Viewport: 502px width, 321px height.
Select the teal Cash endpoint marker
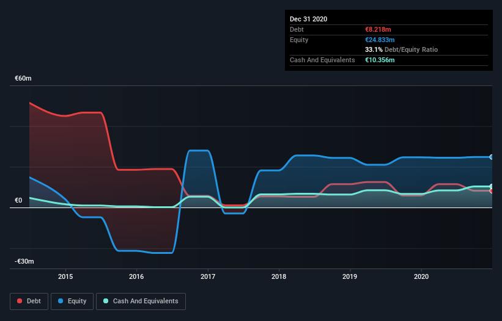tap(492, 186)
